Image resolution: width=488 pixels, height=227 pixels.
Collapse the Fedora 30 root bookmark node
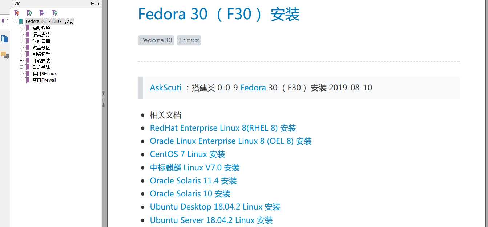tap(15, 21)
